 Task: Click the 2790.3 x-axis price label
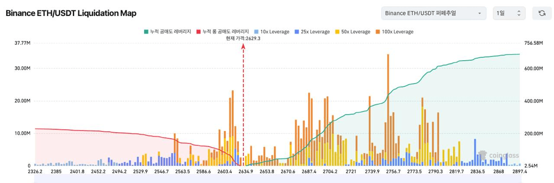(435, 171)
